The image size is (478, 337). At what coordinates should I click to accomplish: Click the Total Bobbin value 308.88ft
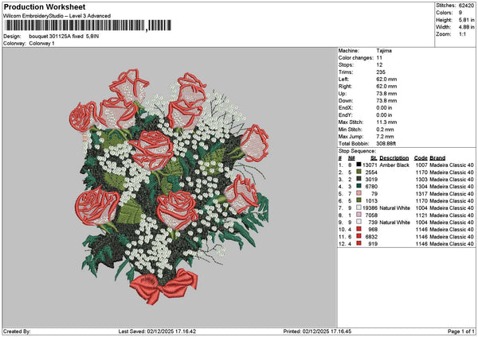click(x=386, y=144)
